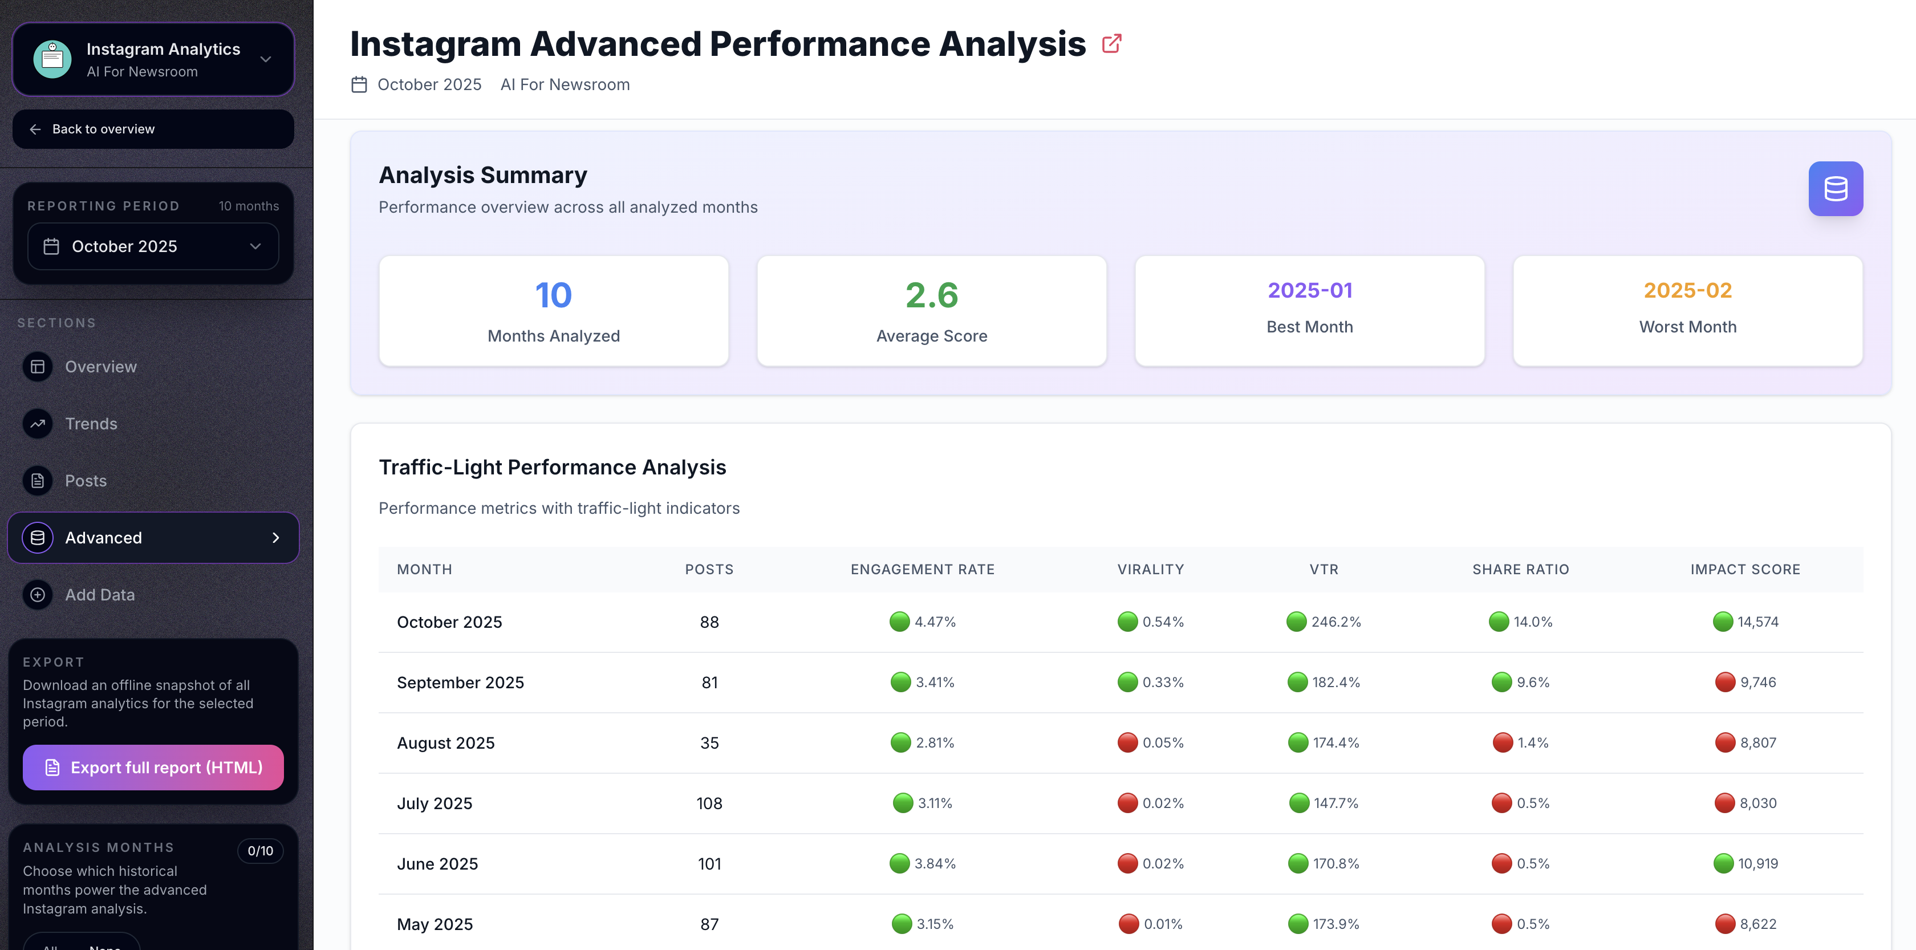Open the Posts section

point(86,481)
